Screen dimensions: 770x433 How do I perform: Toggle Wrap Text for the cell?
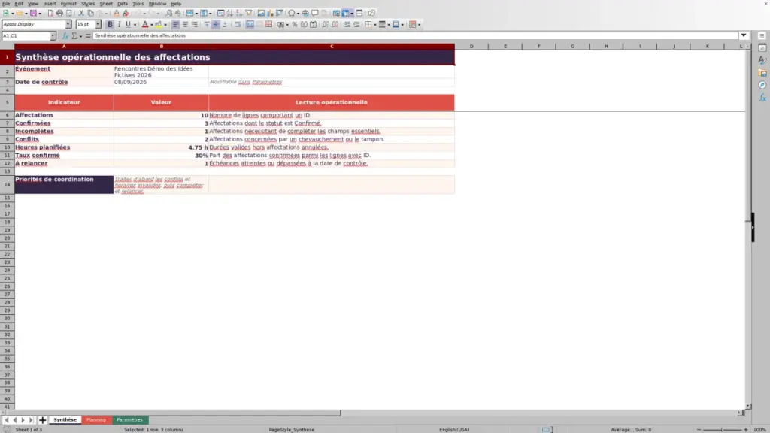pos(238,25)
